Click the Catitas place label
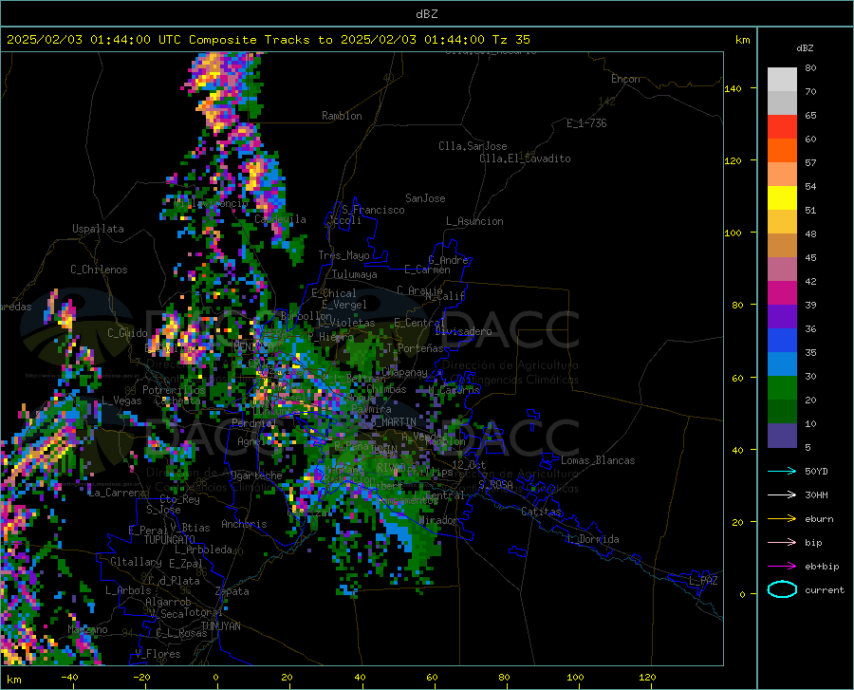This screenshot has width=854, height=690. (542, 512)
